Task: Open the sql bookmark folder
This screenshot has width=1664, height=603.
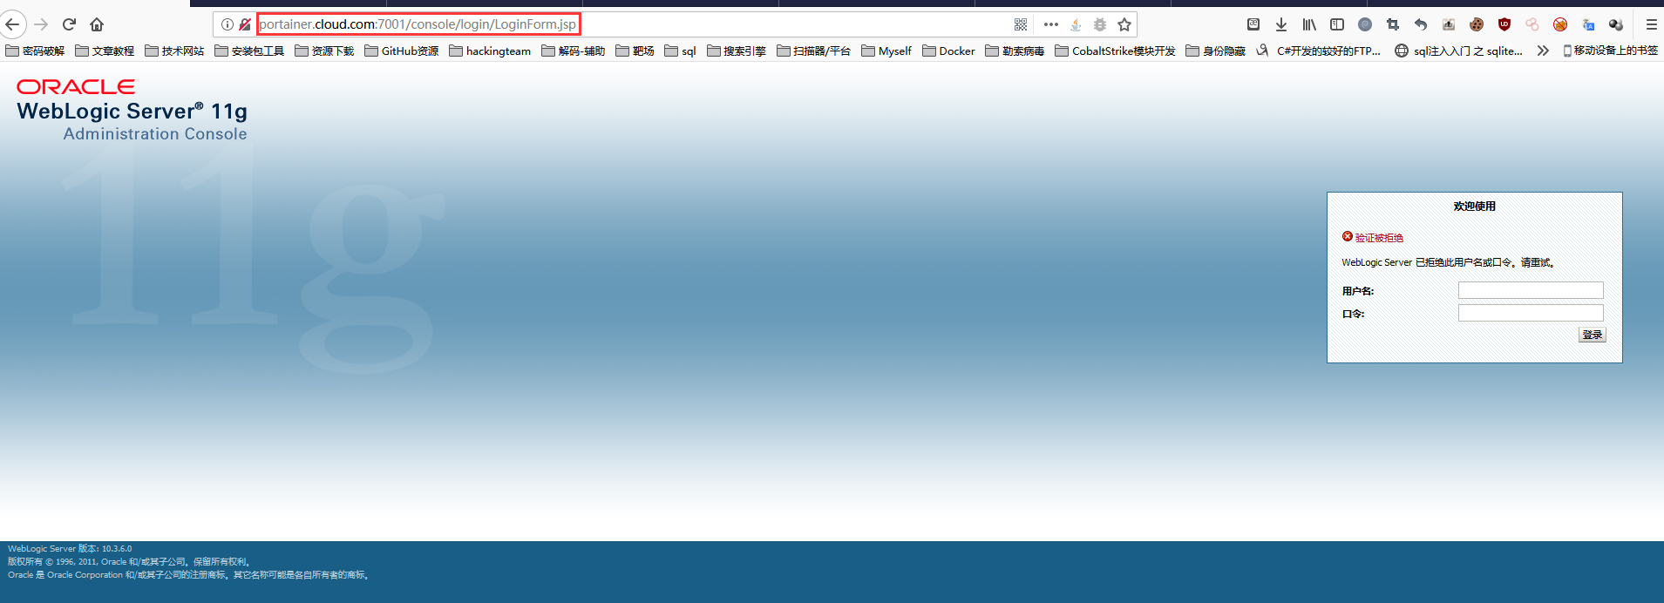Action: coord(681,51)
